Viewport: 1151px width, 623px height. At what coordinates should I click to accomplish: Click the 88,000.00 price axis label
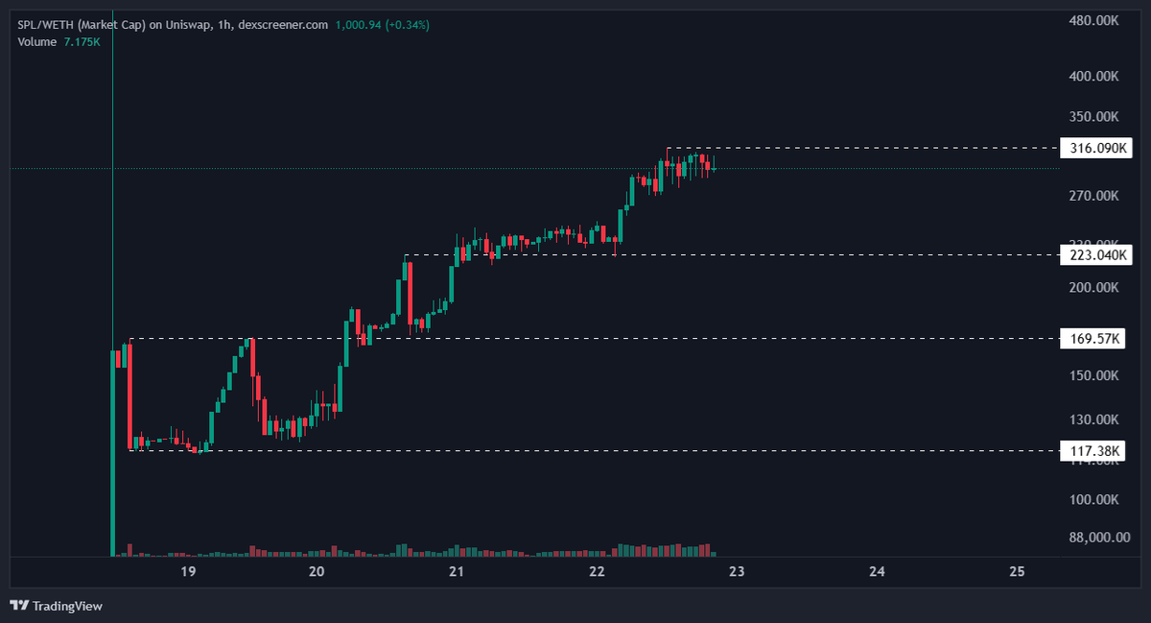(x=1098, y=538)
